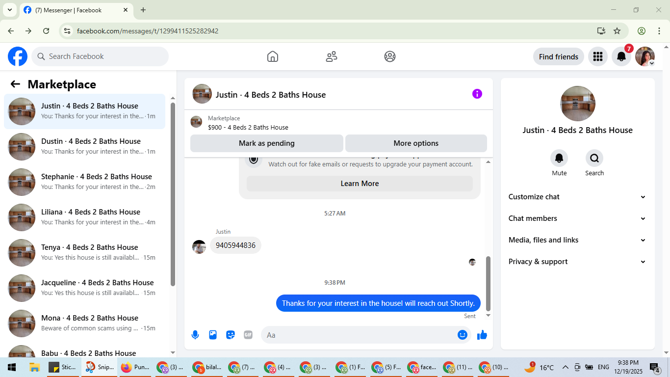Show hidden system tray icons
670x377 pixels.
click(x=565, y=367)
